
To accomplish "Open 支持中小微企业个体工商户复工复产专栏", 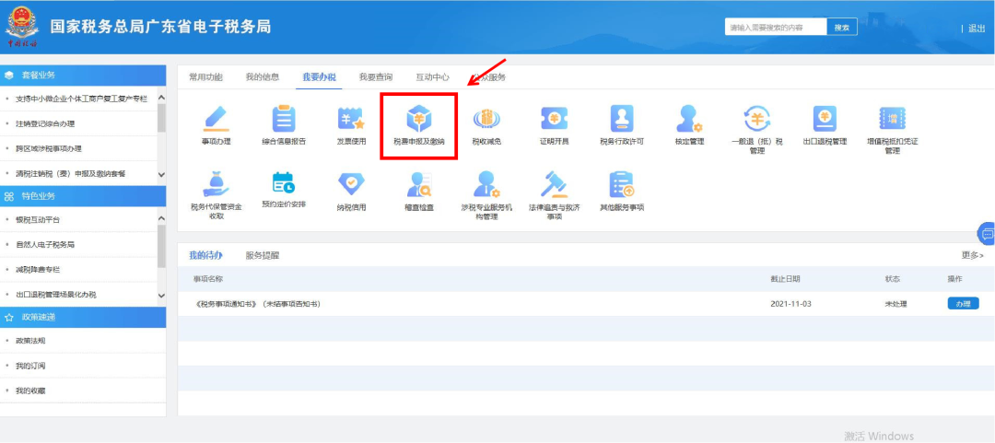I will [x=81, y=99].
